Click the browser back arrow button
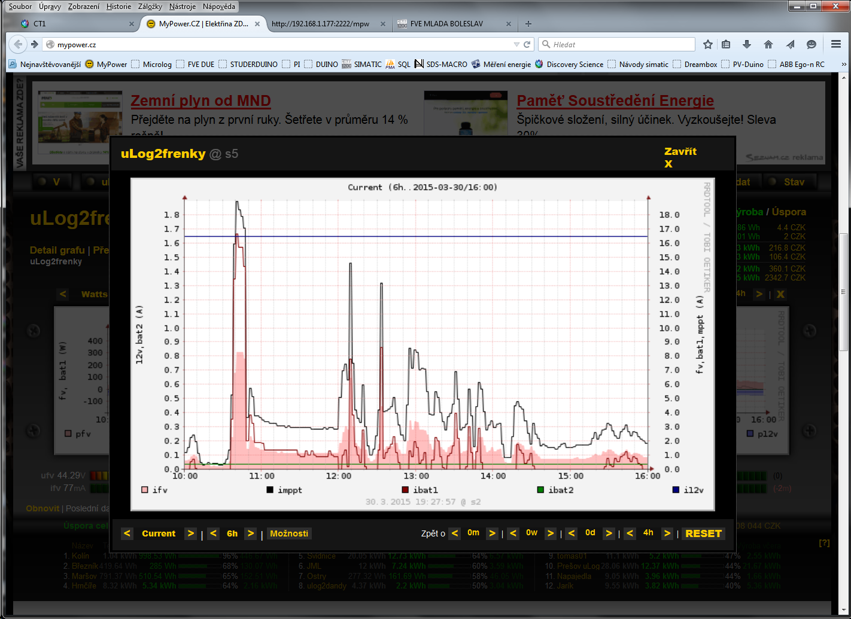 pyautogui.click(x=18, y=44)
